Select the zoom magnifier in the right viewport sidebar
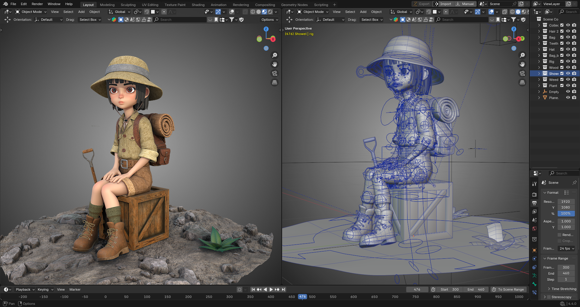The image size is (580, 307). [x=522, y=55]
